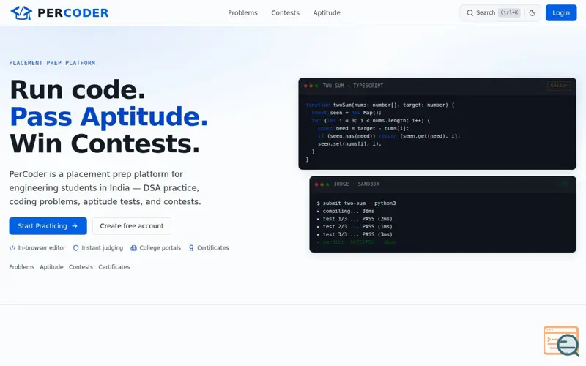Open the Problems link below the features
The width and height of the screenshot is (586, 366).
22,267
